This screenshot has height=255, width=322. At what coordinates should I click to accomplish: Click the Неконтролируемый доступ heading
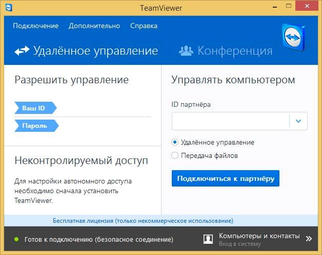[x=81, y=160]
